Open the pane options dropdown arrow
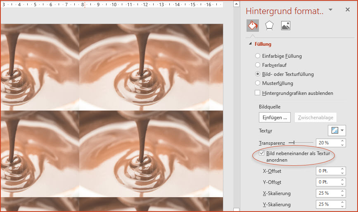The height and width of the screenshot is (212, 358). click(330, 9)
